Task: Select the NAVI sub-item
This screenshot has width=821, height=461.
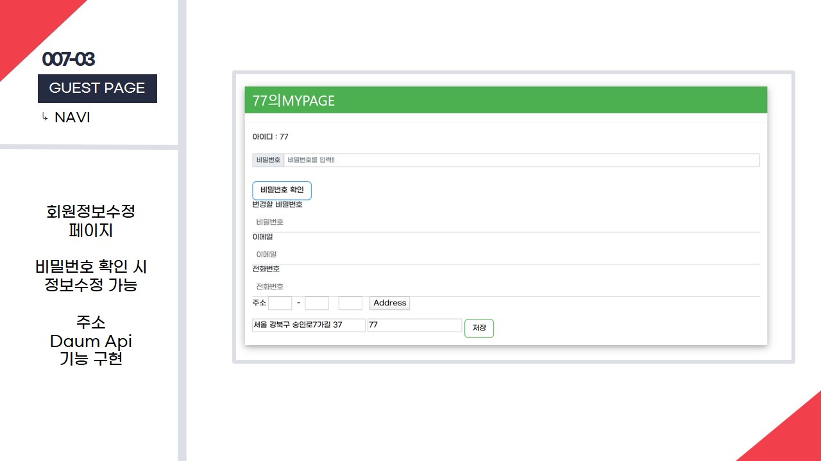Action: (x=72, y=118)
